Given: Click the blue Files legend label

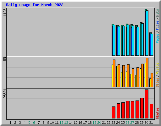Looking at the screenshot, I should click(x=158, y=25).
